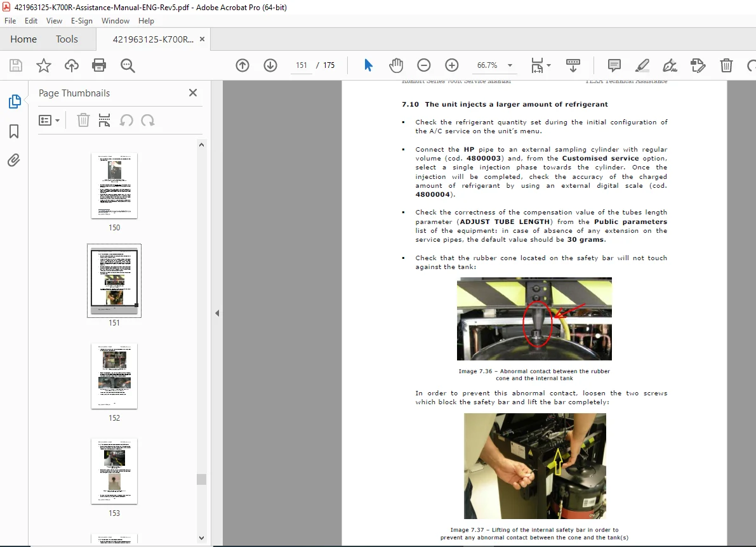Viewport: 756px width, 547px height.
Task: Click the text '30 grams' in document
Action: coord(585,239)
